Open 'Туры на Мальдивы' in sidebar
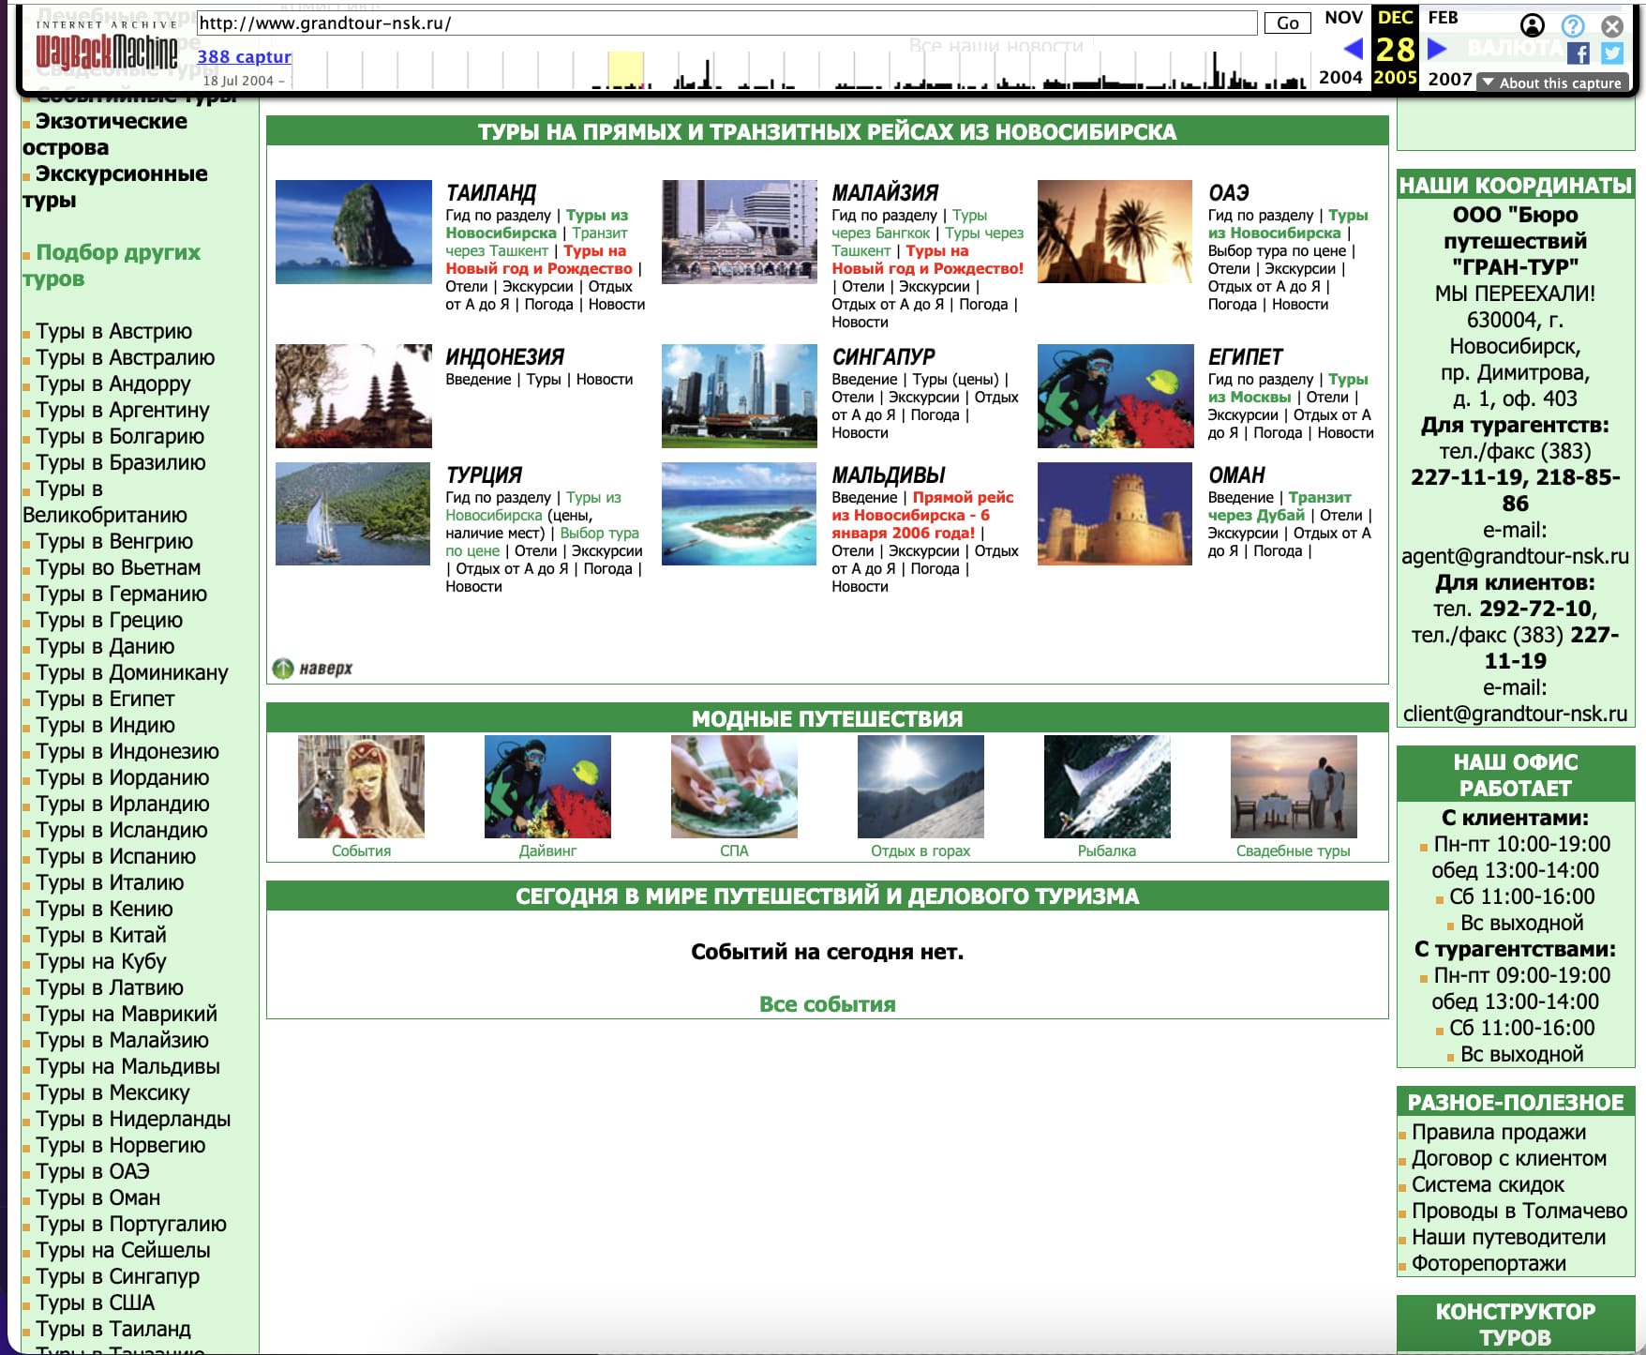The image size is (1646, 1355). click(x=127, y=1066)
